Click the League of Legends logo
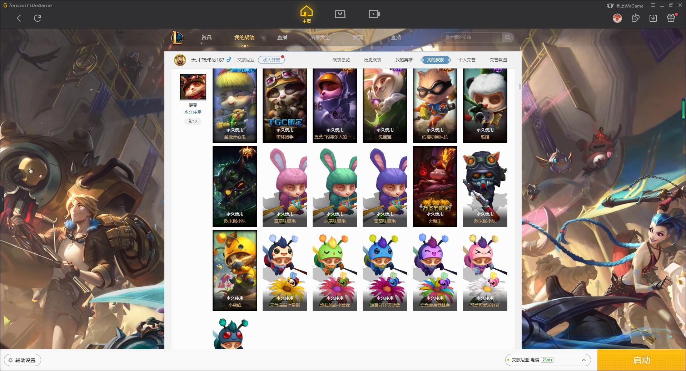 pos(177,37)
